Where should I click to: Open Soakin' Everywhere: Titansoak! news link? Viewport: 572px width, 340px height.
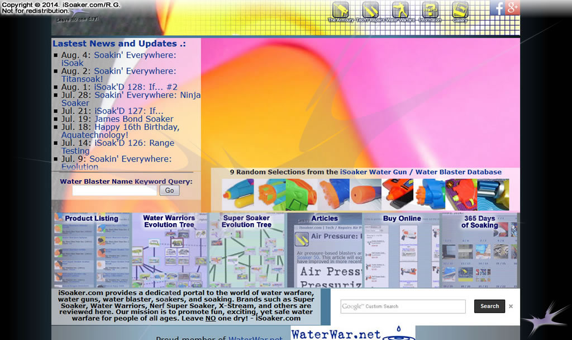118,75
